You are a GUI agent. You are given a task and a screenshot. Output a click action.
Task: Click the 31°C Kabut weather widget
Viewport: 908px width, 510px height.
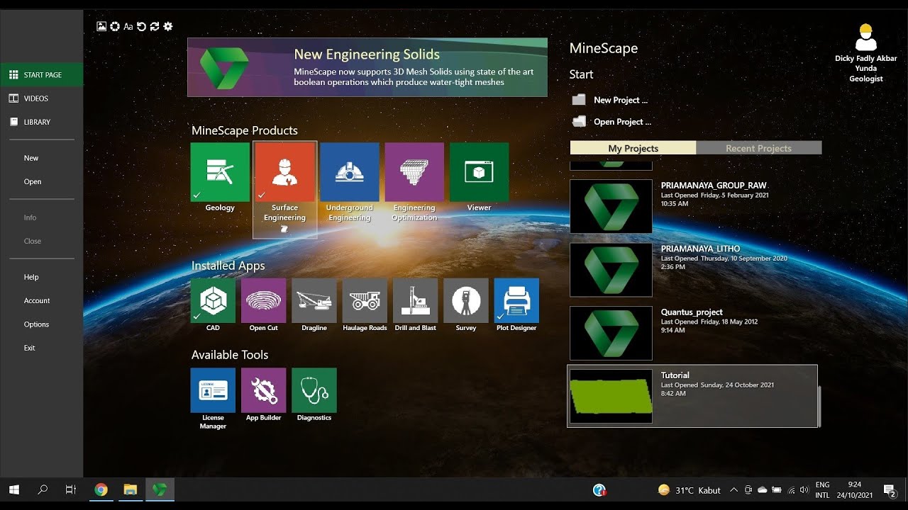[690, 489]
